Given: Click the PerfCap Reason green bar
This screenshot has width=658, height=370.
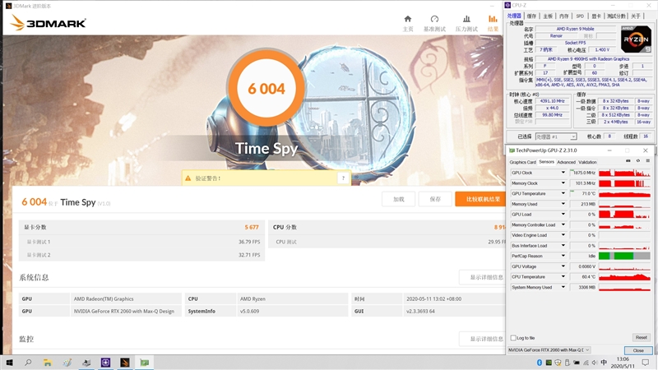Looking at the screenshot, I should point(624,256).
